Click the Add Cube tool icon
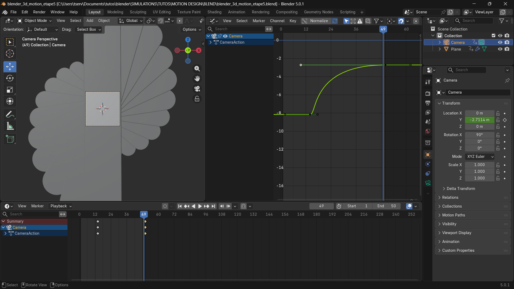The height and width of the screenshot is (289, 514). coord(10,139)
